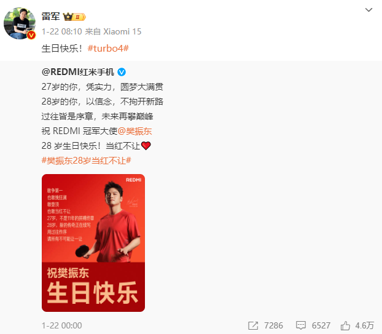The height and width of the screenshot is (334, 382).
Task: Open the post timestamp 1-22 08:10
Action: tap(61, 31)
